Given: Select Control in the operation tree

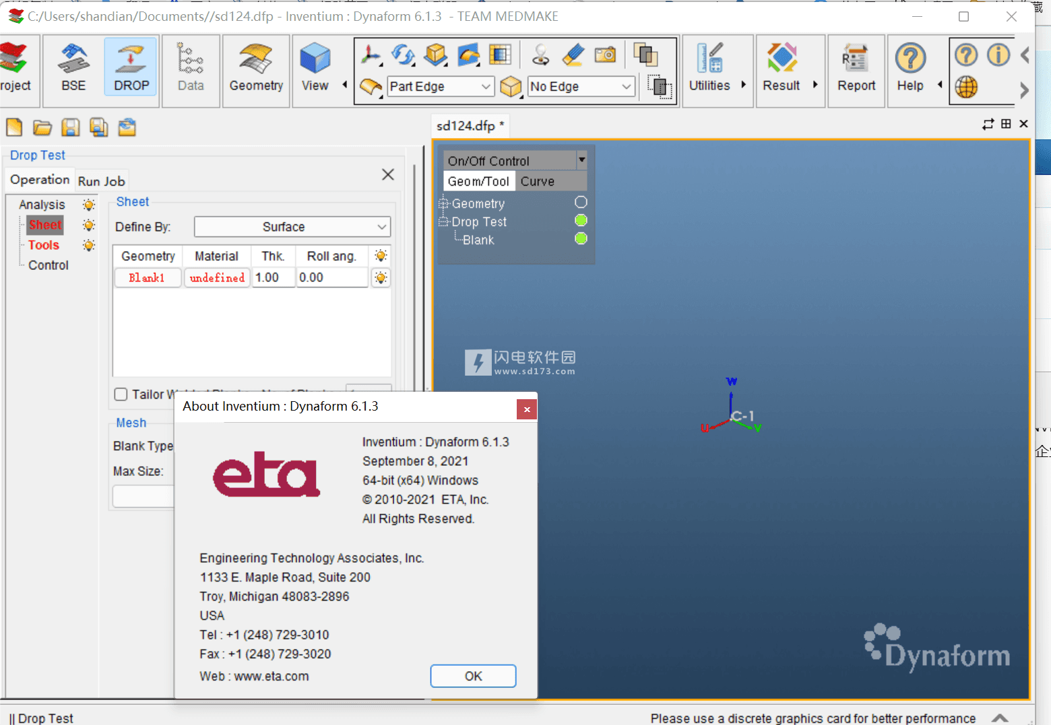Looking at the screenshot, I should pos(49,265).
